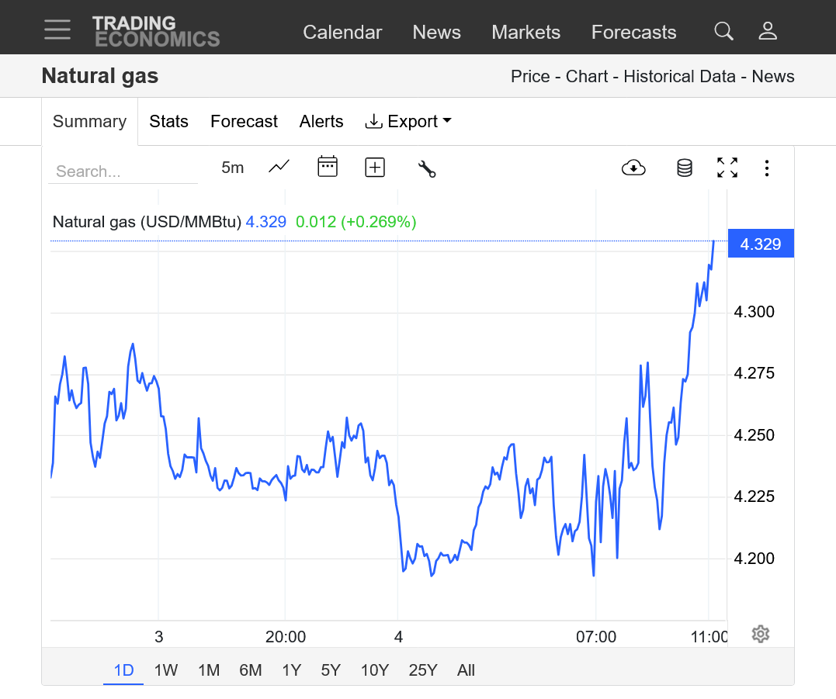836x699 pixels.
Task: Click the Historical Data link
Action: [679, 76]
